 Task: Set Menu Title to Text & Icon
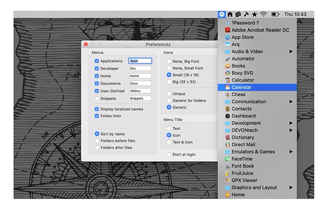[x=169, y=142]
